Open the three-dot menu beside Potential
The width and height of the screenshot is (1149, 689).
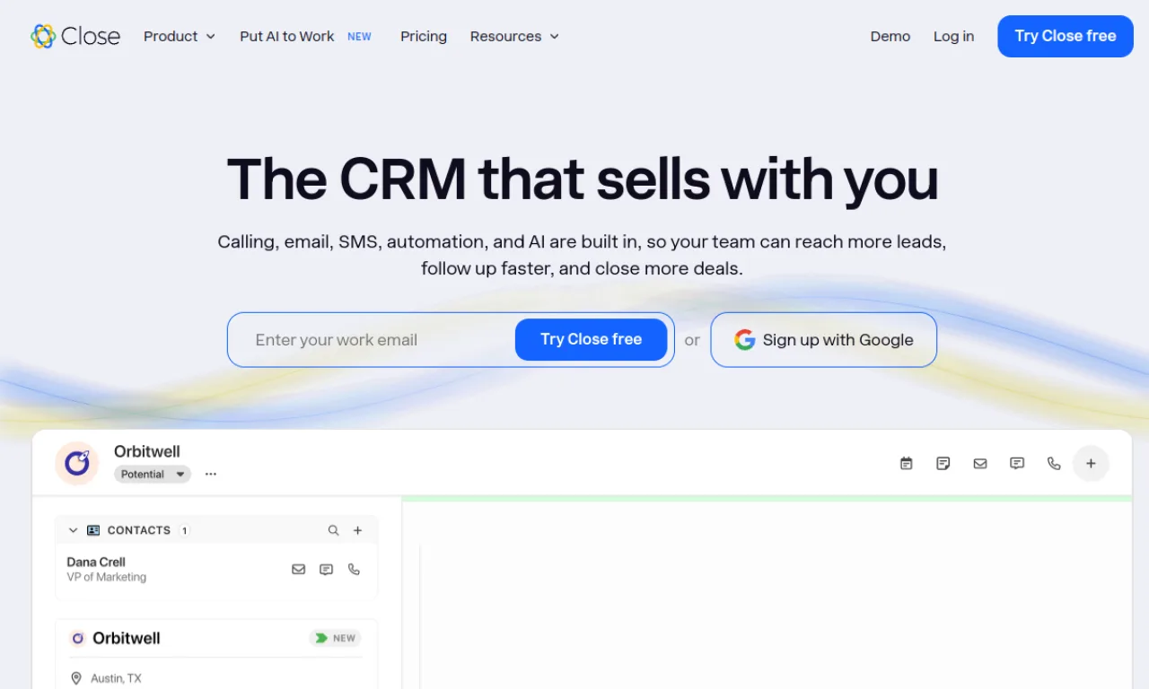click(211, 474)
